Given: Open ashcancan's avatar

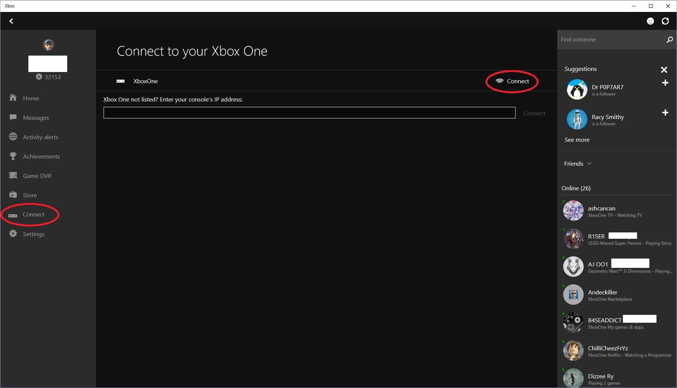Looking at the screenshot, I should pyautogui.click(x=573, y=211).
